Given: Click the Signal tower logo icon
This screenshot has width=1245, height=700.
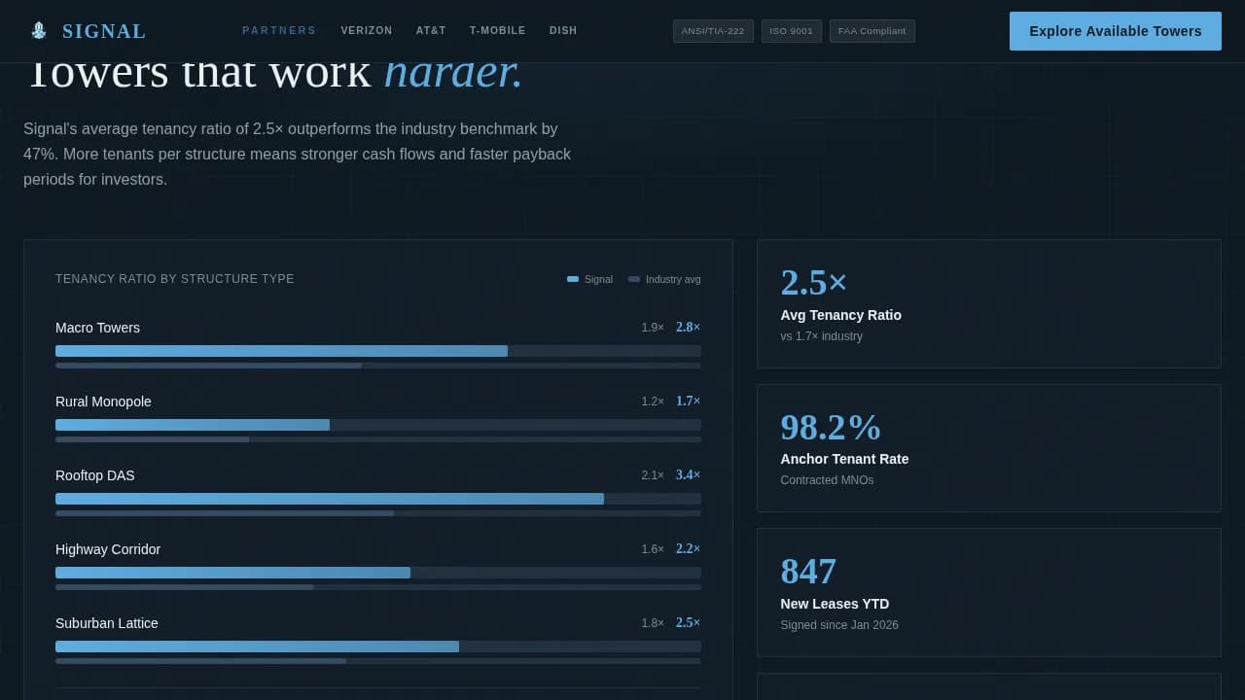Looking at the screenshot, I should 39,31.
